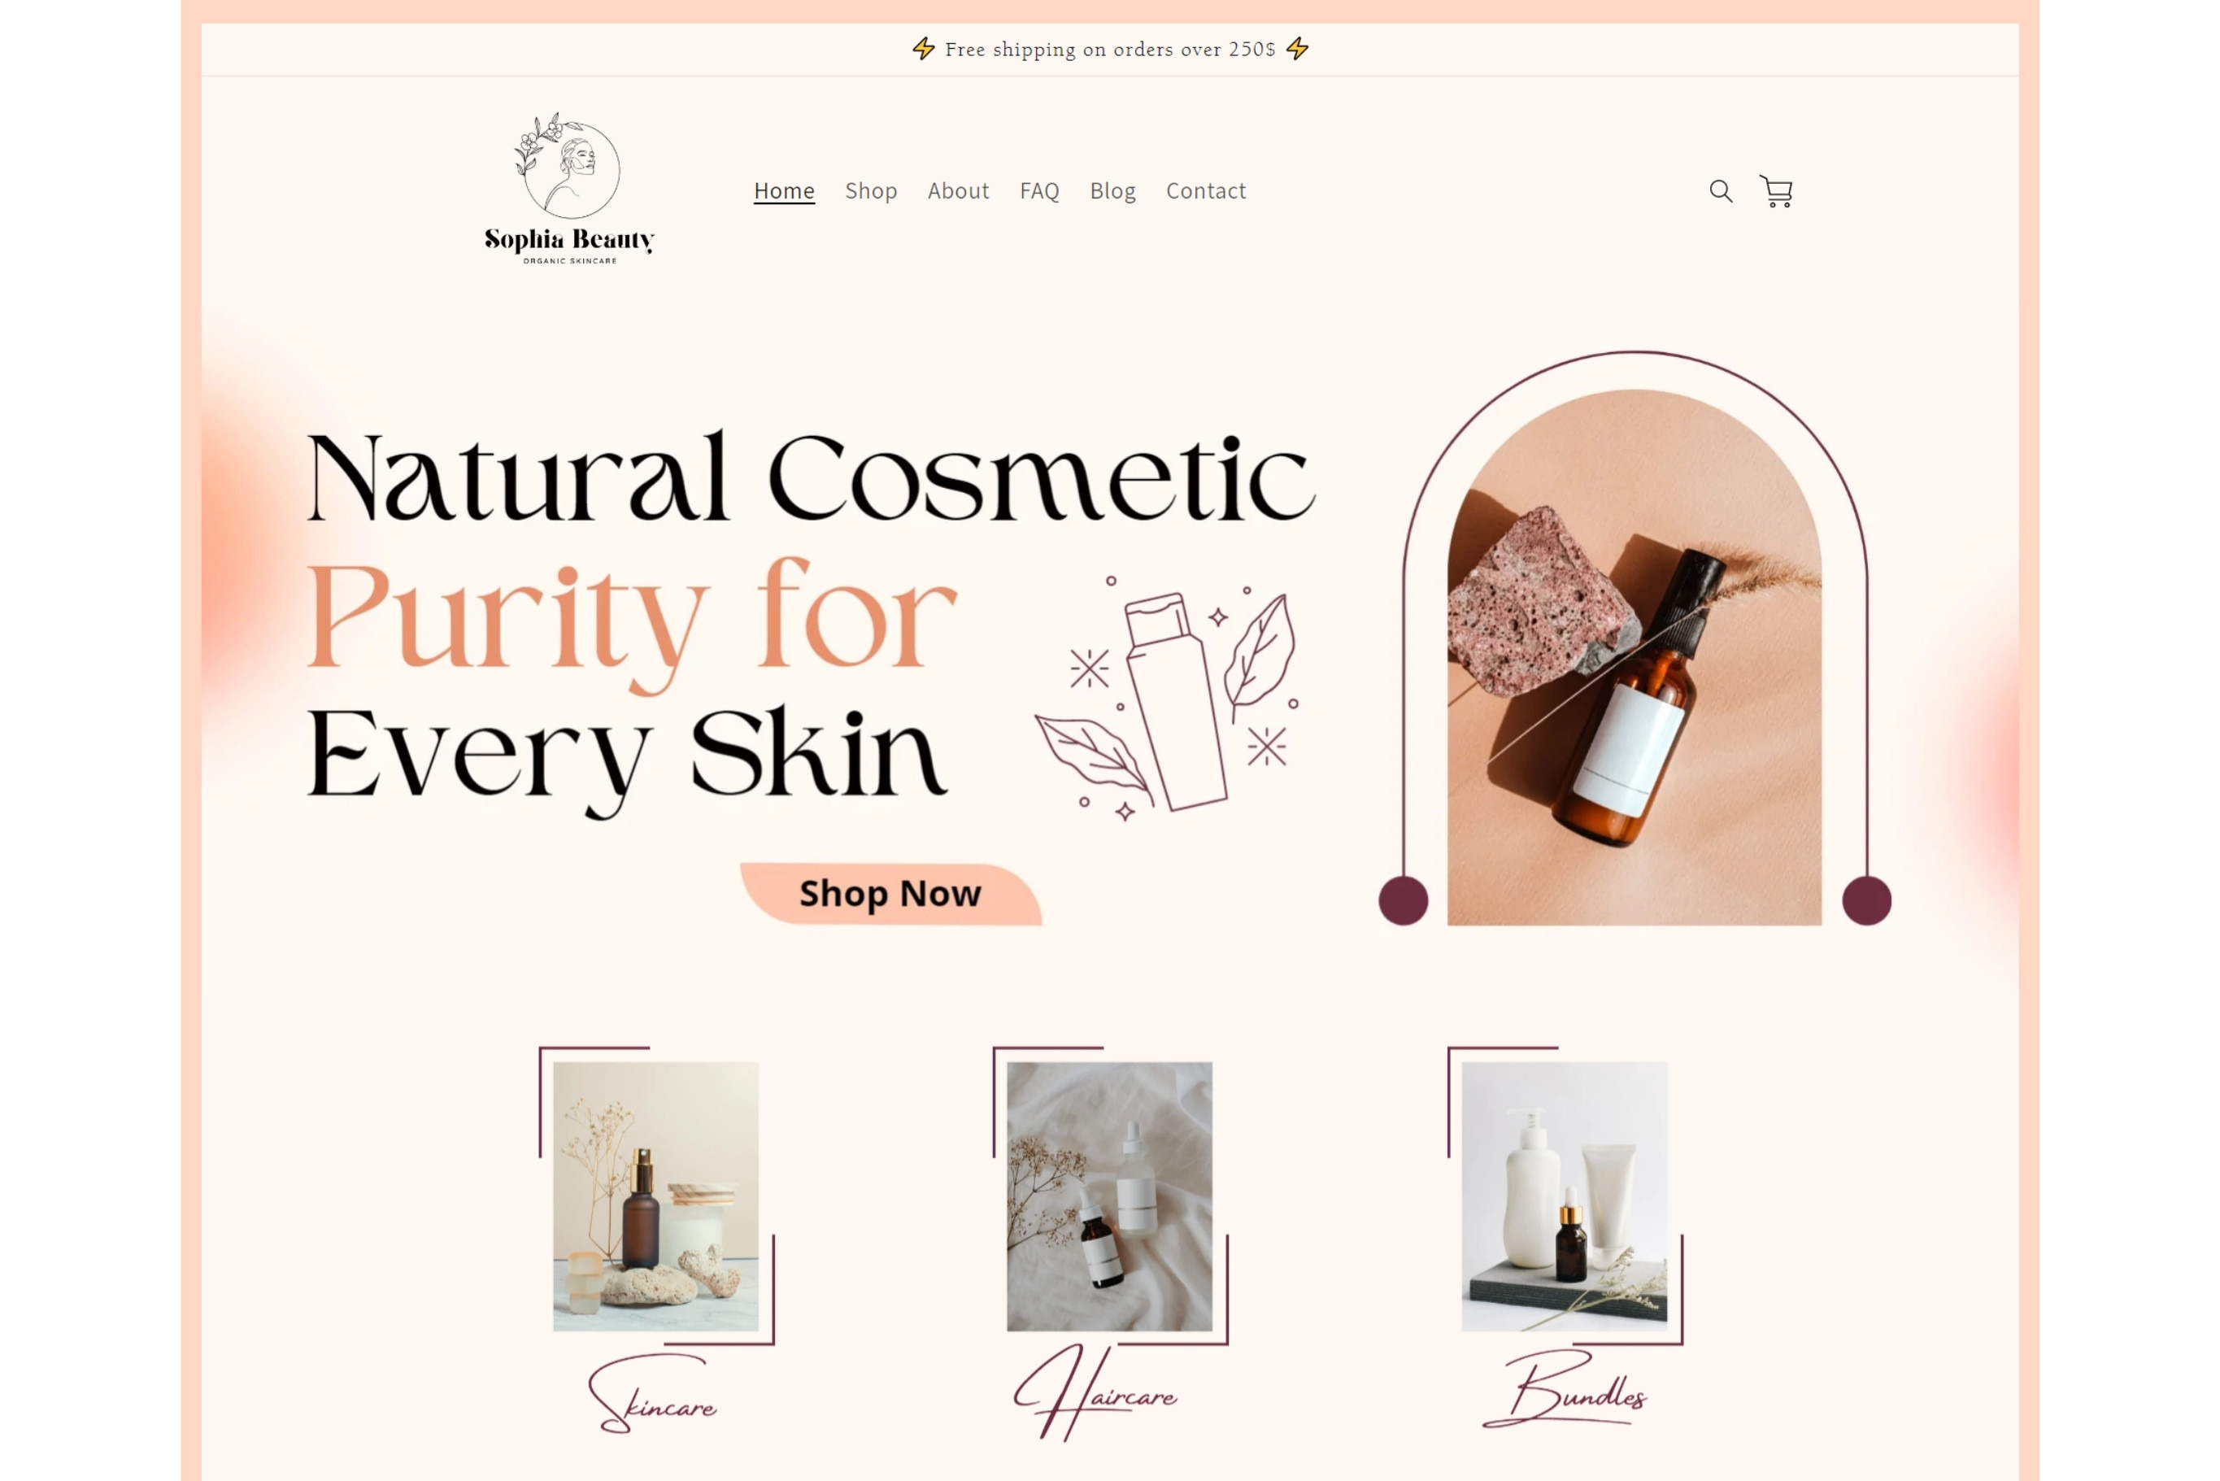Click the right lightning bolt icon
This screenshot has width=2220, height=1481.
pyautogui.click(x=1297, y=48)
